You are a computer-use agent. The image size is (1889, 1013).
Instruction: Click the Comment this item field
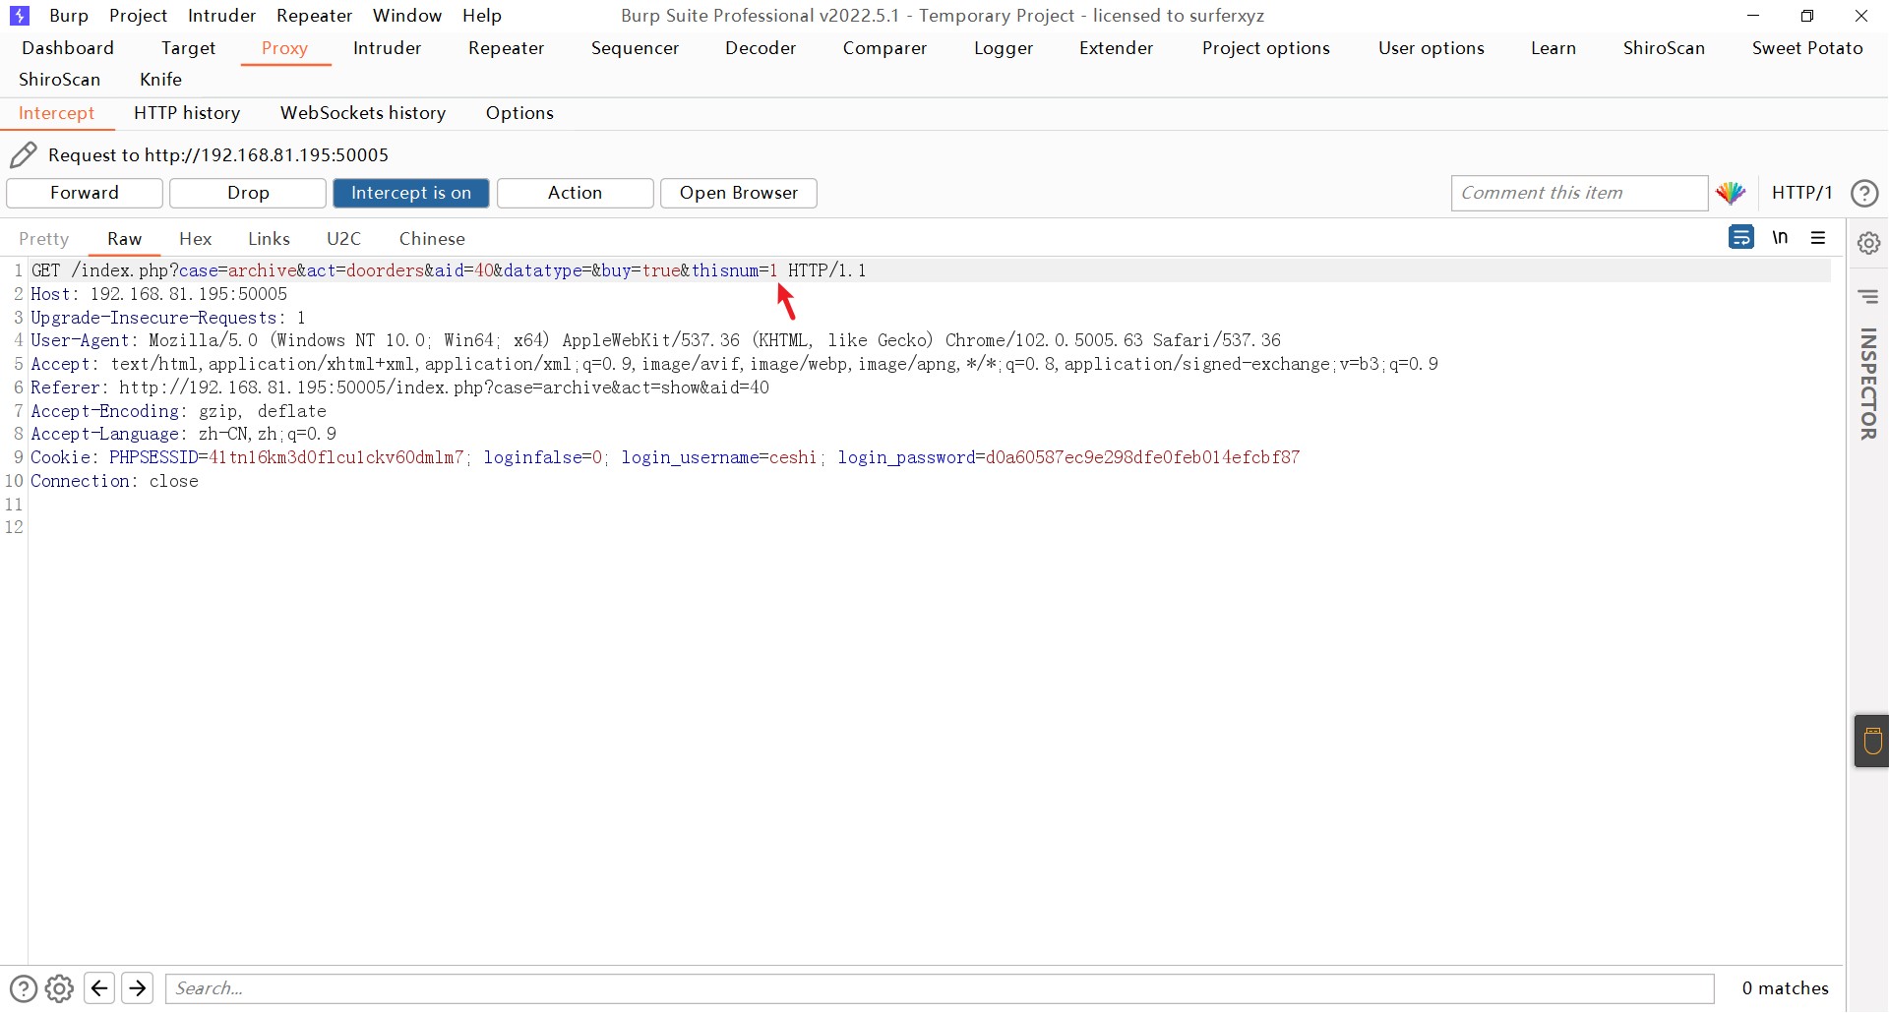pyautogui.click(x=1579, y=193)
